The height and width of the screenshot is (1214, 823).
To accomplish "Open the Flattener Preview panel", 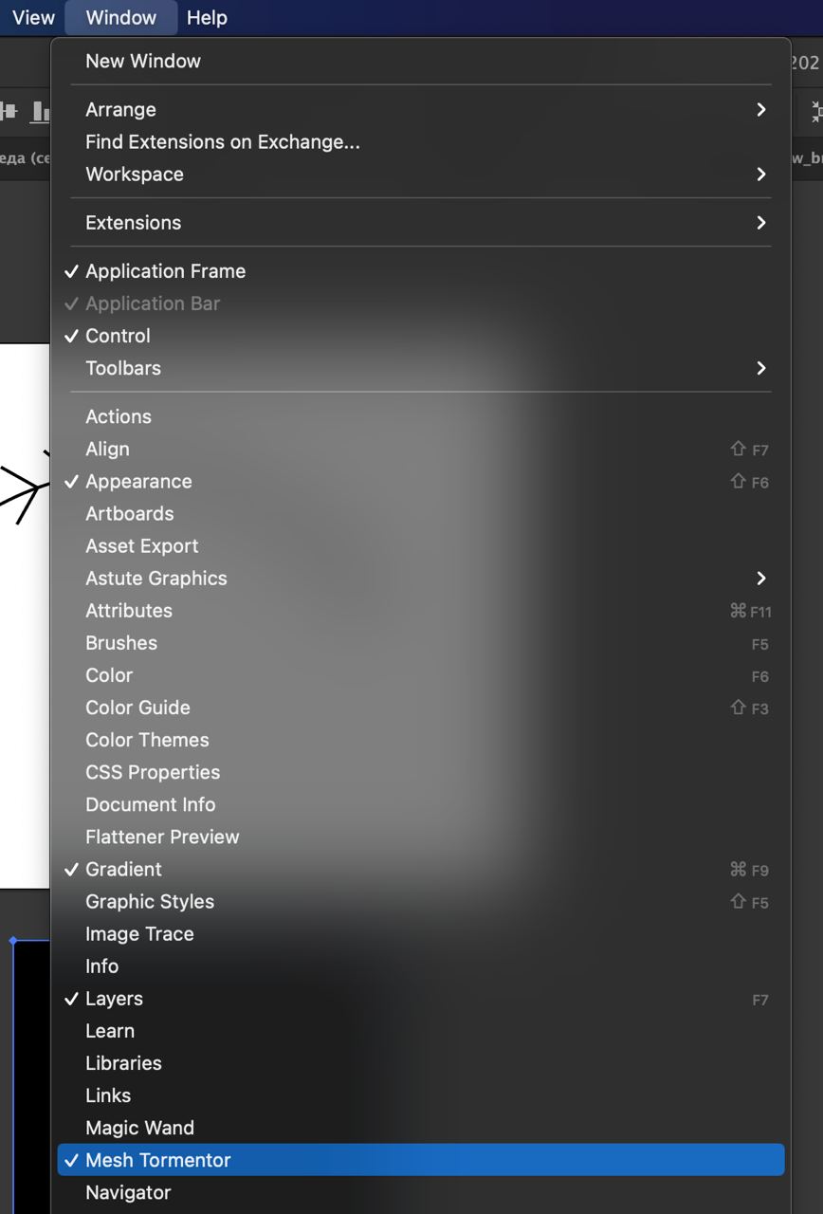I will pos(421,837).
